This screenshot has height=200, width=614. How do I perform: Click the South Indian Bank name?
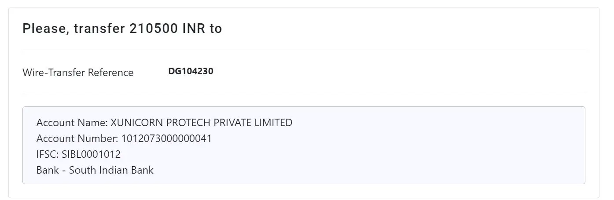111,170
